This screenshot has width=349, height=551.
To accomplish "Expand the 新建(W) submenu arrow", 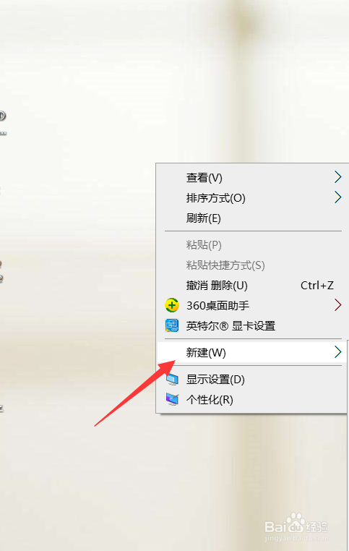I will (337, 352).
